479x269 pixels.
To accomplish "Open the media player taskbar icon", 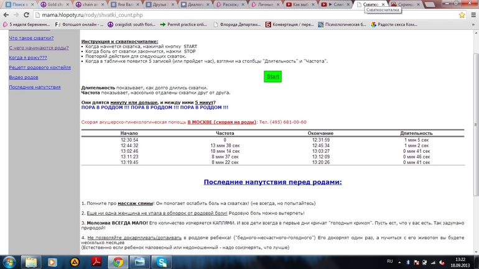I will 52,262.
